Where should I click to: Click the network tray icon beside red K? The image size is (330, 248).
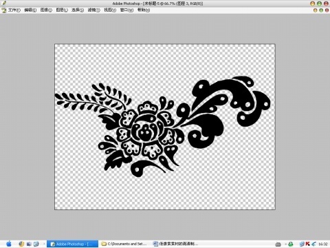(x=302, y=244)
